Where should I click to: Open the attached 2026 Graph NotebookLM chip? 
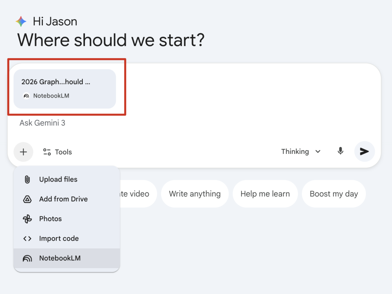coord(65,89)
